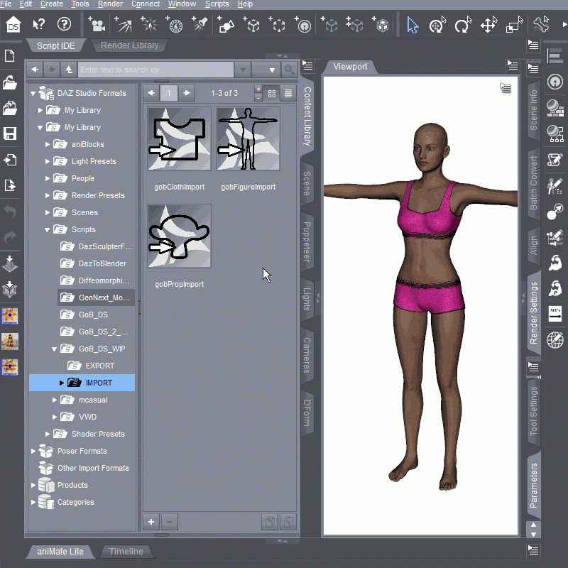Collapse the DAZ Studio Formats tree

pos(33,94)
